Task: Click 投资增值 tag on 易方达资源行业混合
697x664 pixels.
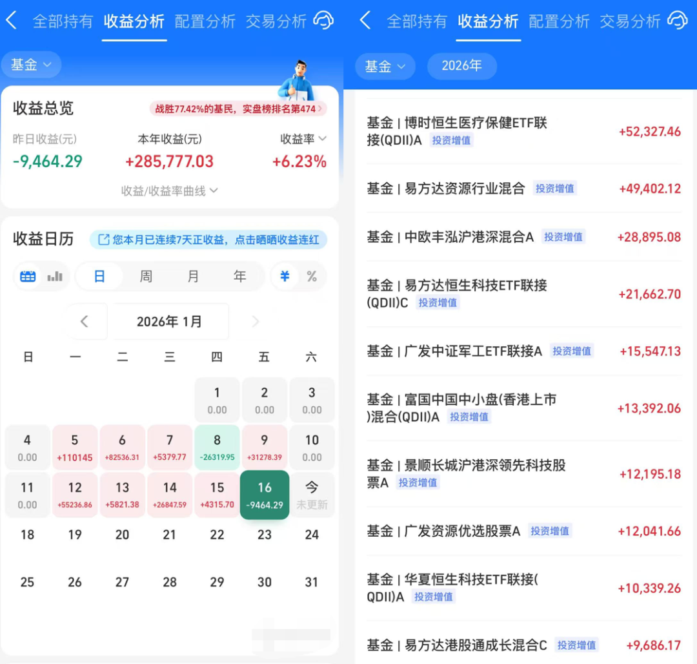Action: tap(554, 189)
